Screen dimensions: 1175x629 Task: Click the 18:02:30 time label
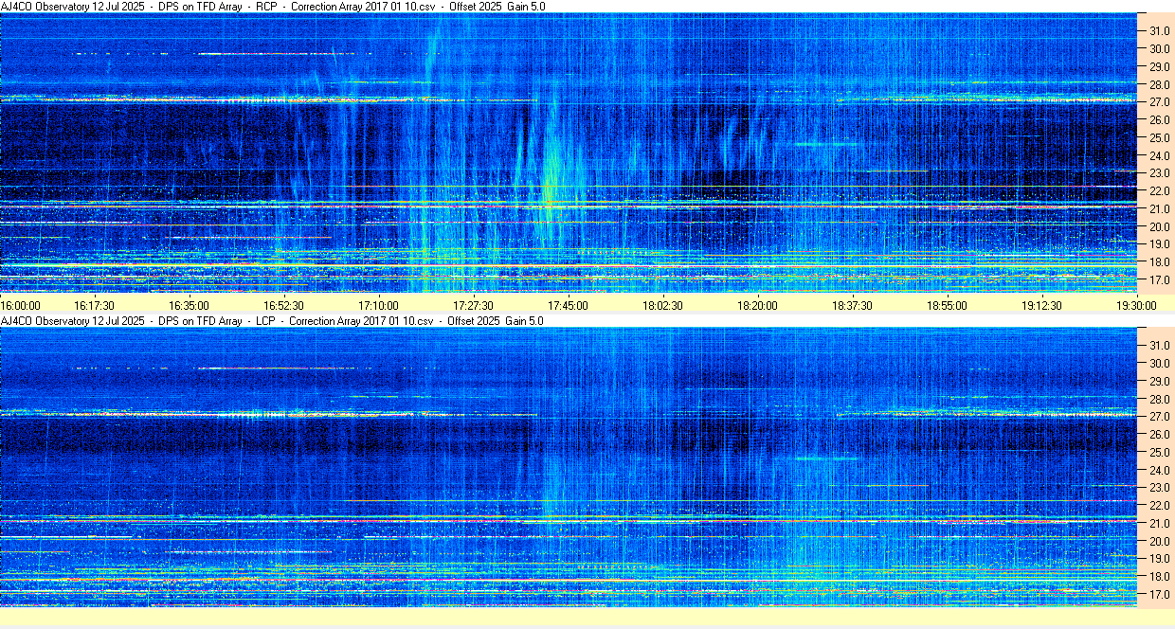(662, 305)
